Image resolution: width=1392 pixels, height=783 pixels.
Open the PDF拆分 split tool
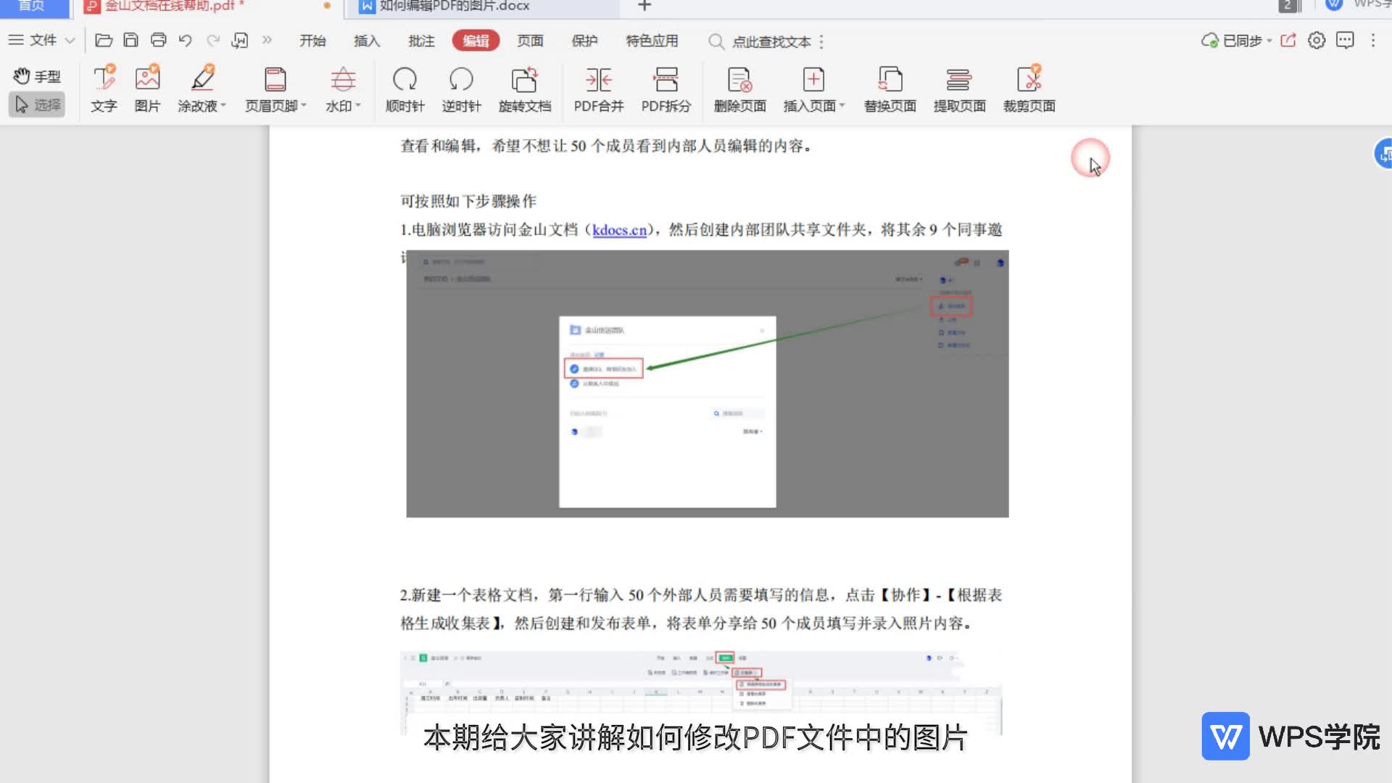[666, 88]
